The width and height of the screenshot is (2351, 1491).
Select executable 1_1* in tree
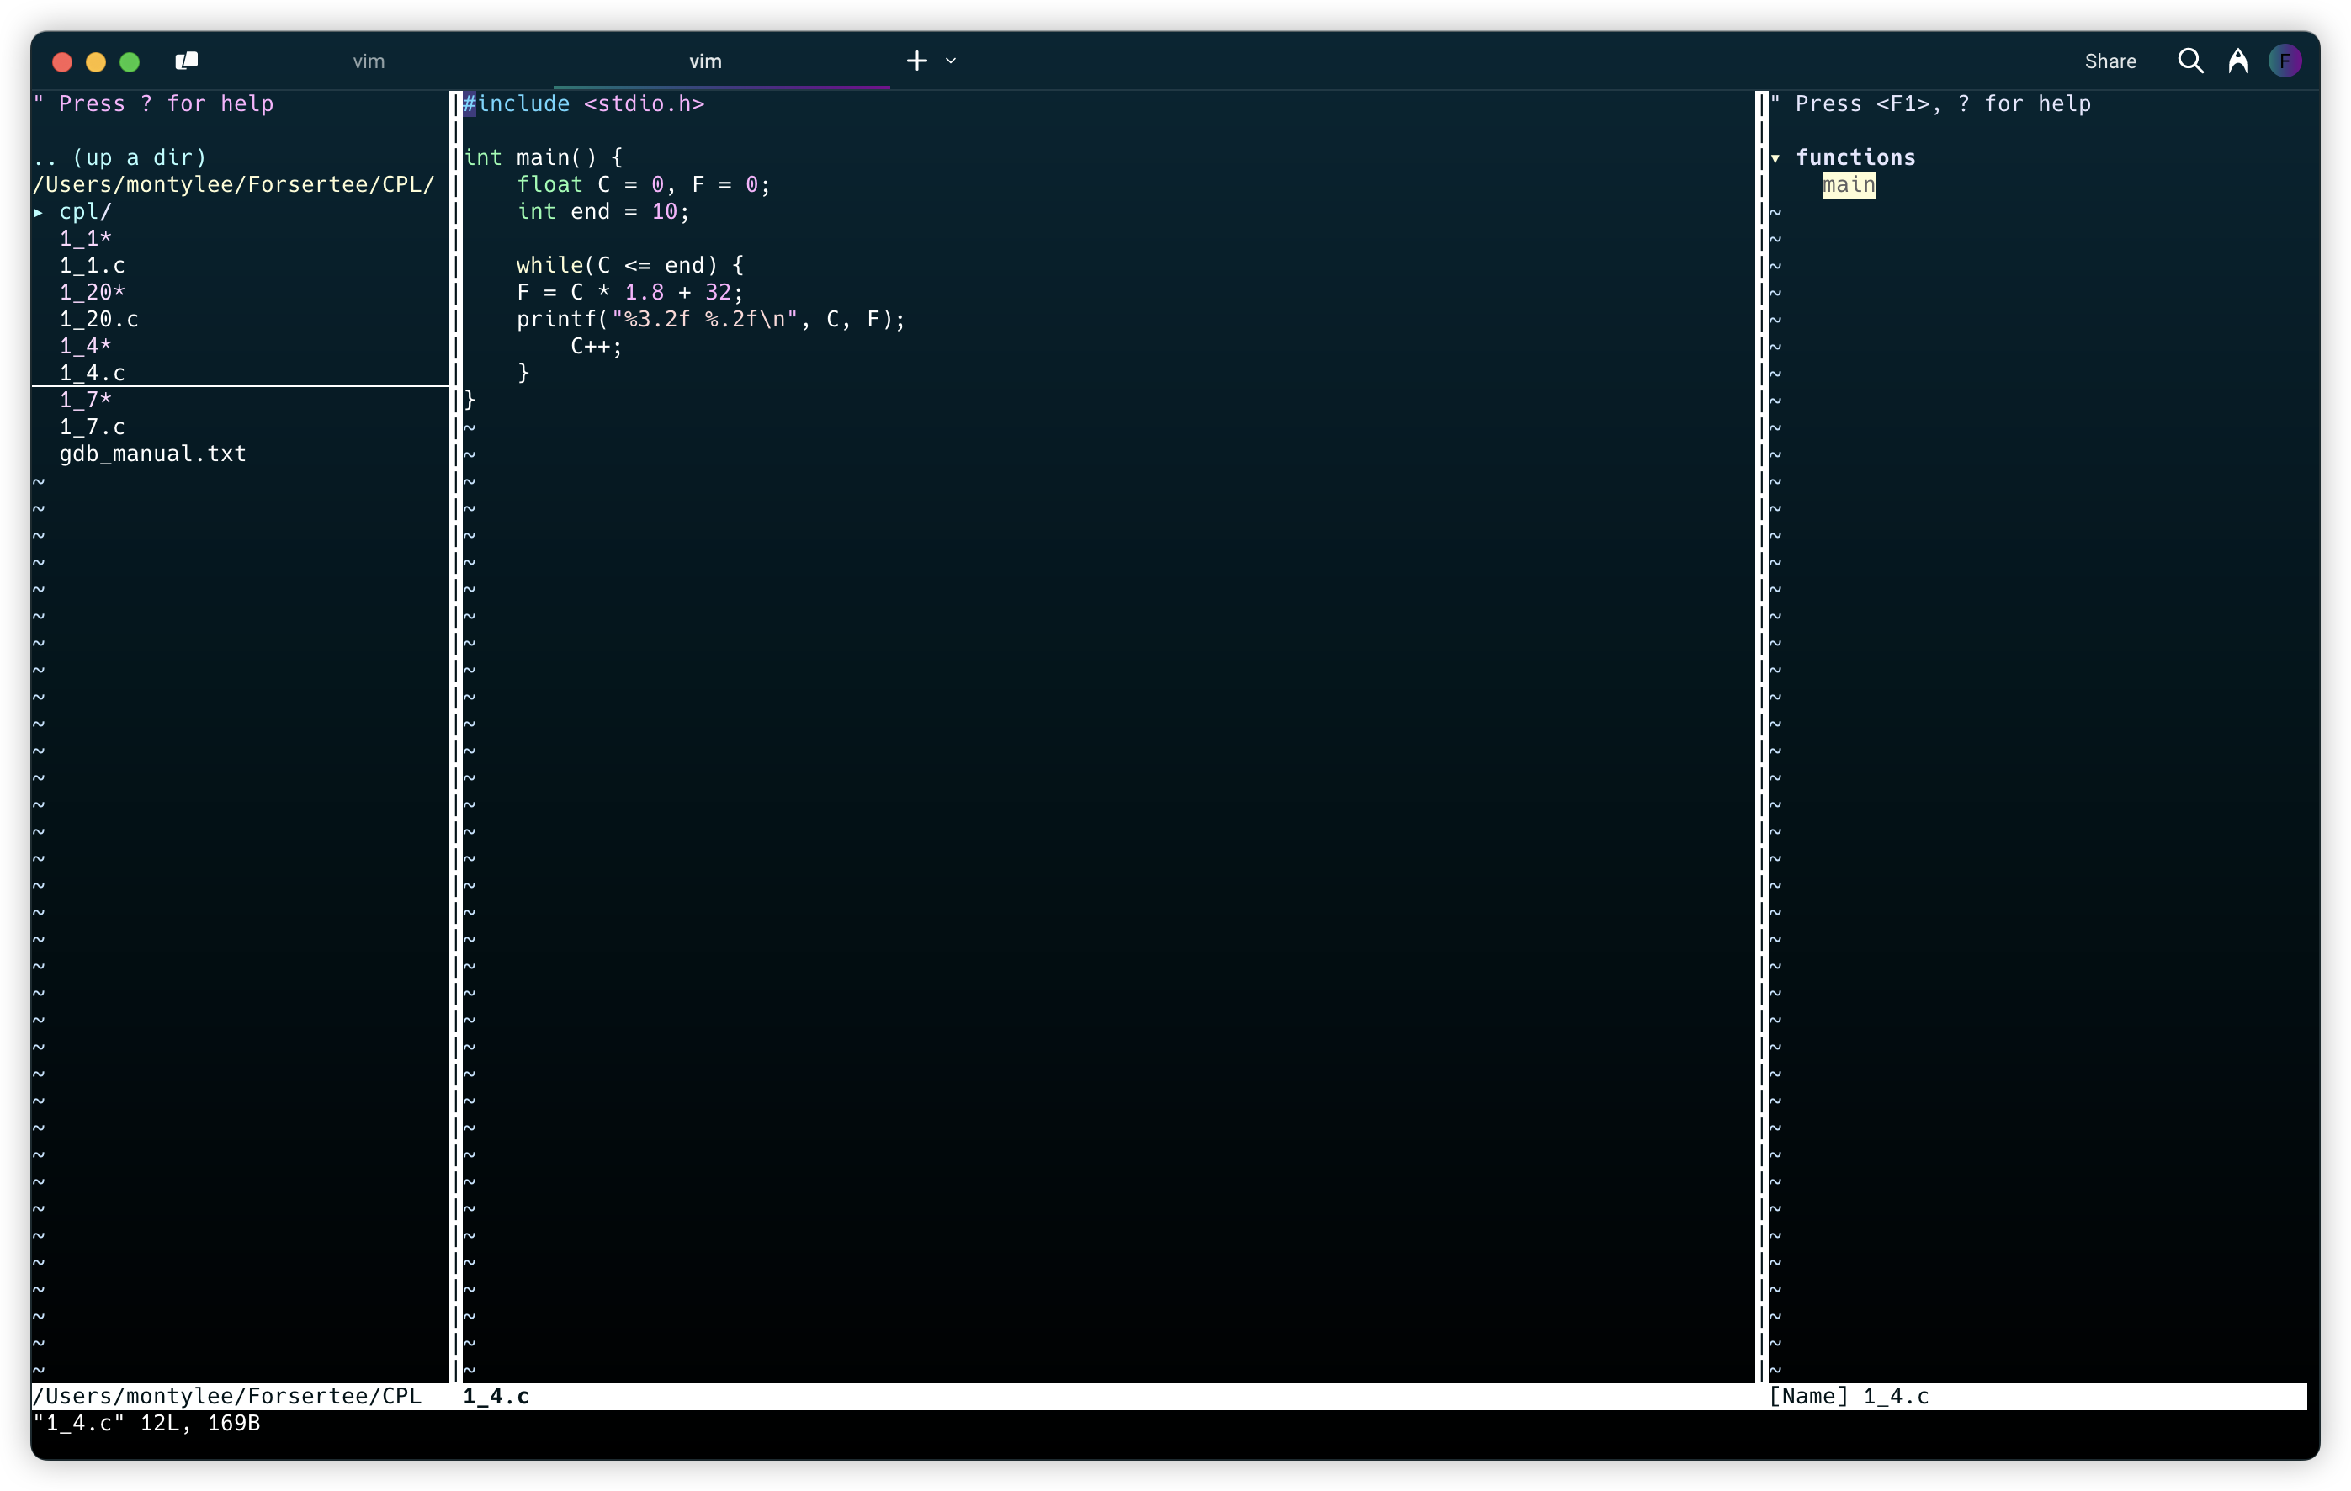[85, 238]
